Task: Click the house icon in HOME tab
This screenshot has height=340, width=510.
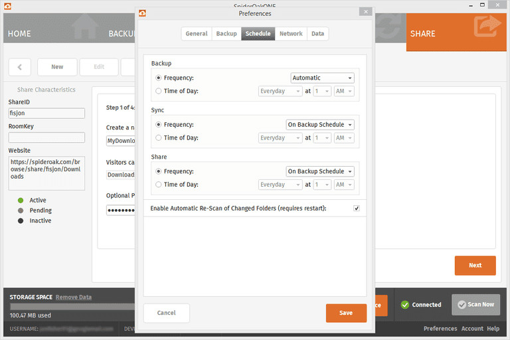Action: [x=85, y=27]
